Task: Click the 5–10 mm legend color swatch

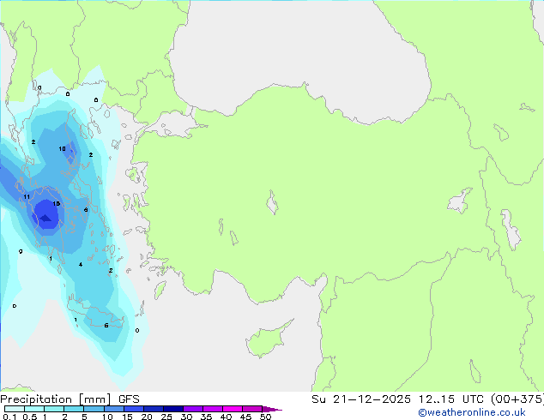Action: pos(94,409)
